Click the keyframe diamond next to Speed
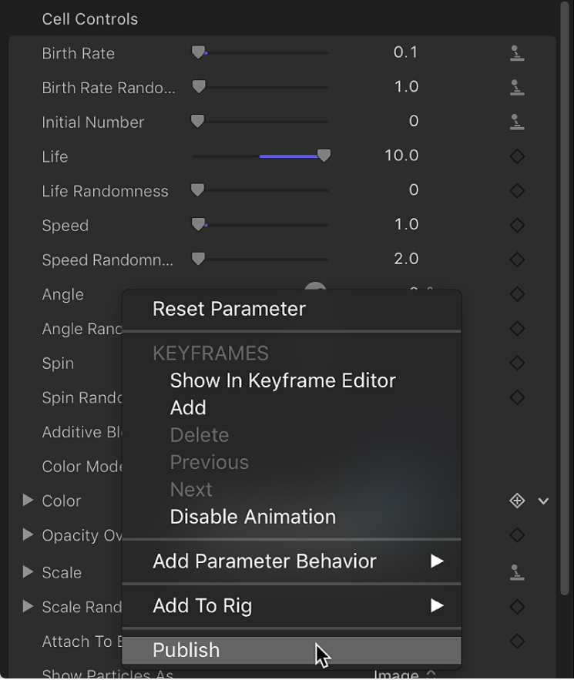The image size is (574, 680). click(516, 225)
